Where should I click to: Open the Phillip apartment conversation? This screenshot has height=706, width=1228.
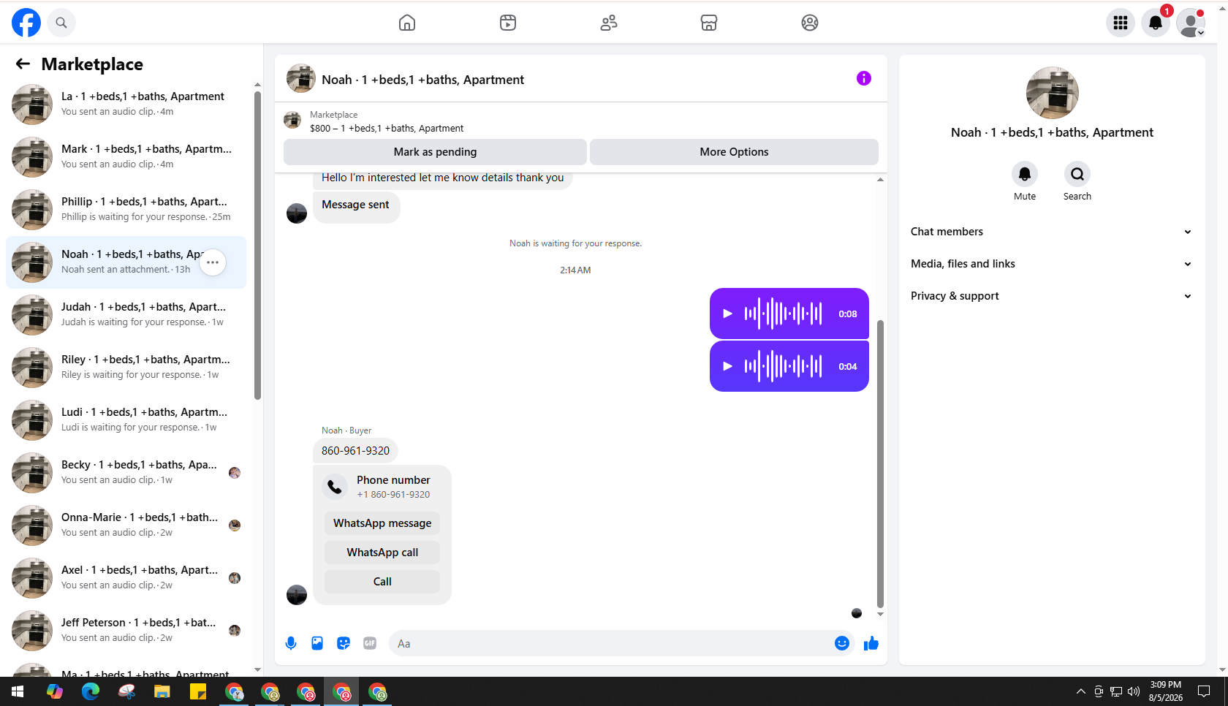pyautogui.click(x=126, y=210)
